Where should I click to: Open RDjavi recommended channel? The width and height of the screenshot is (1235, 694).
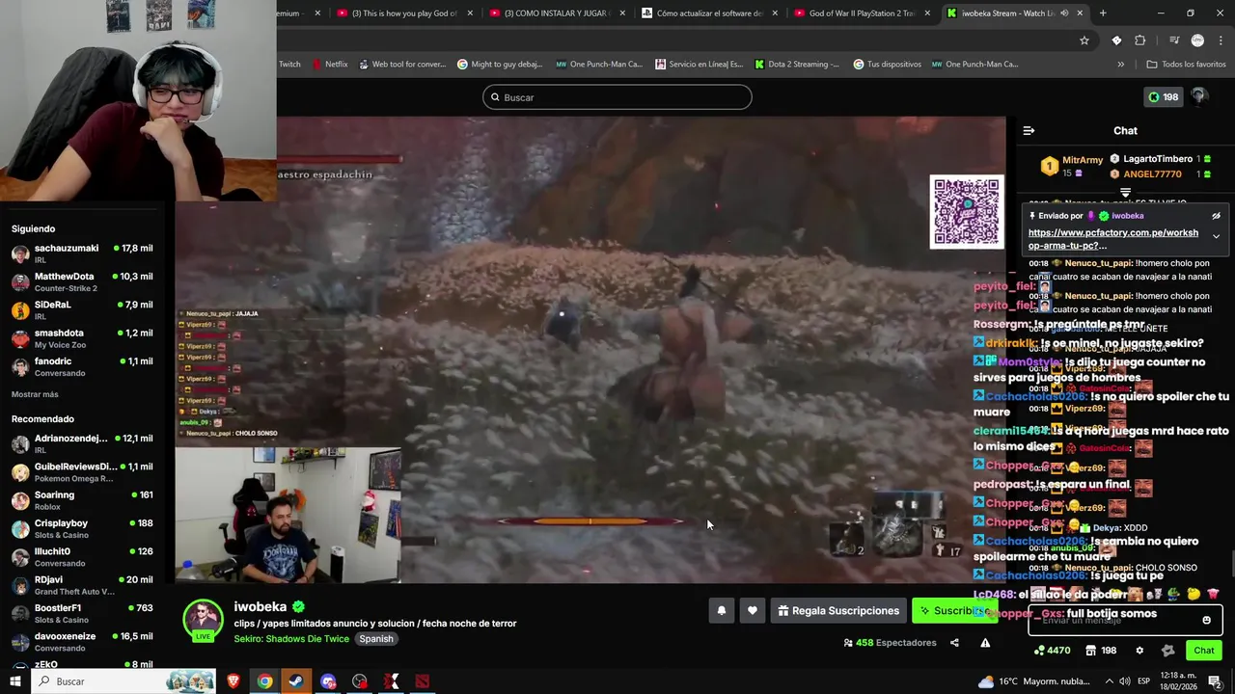click(82, 585)
